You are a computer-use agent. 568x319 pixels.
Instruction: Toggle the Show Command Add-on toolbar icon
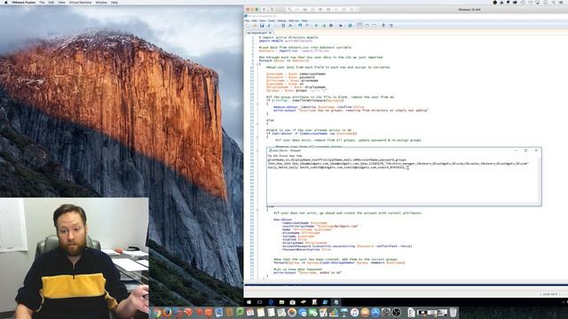point(391,26)
